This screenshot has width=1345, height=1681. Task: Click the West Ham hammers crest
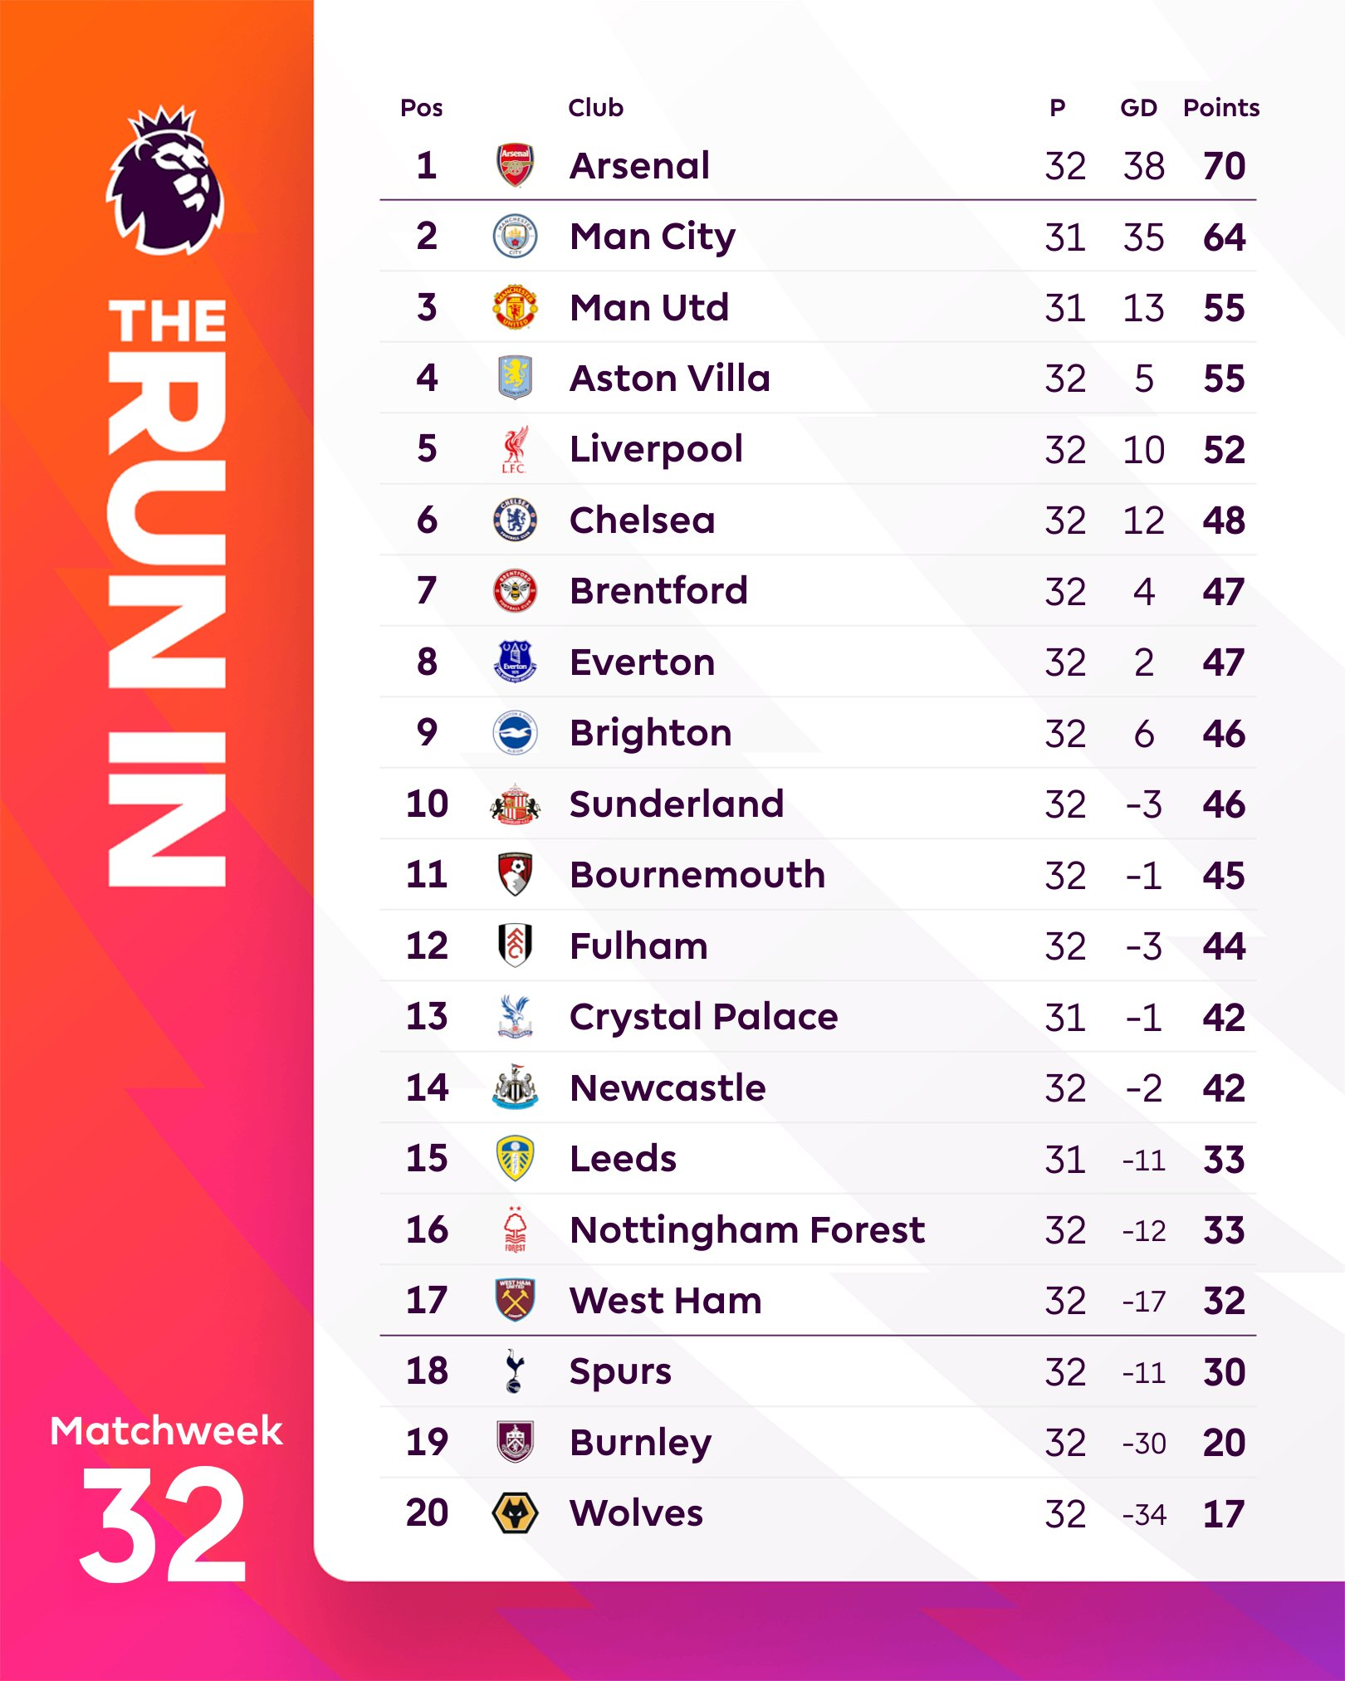pyautogui.click(x=515, y=1300)
